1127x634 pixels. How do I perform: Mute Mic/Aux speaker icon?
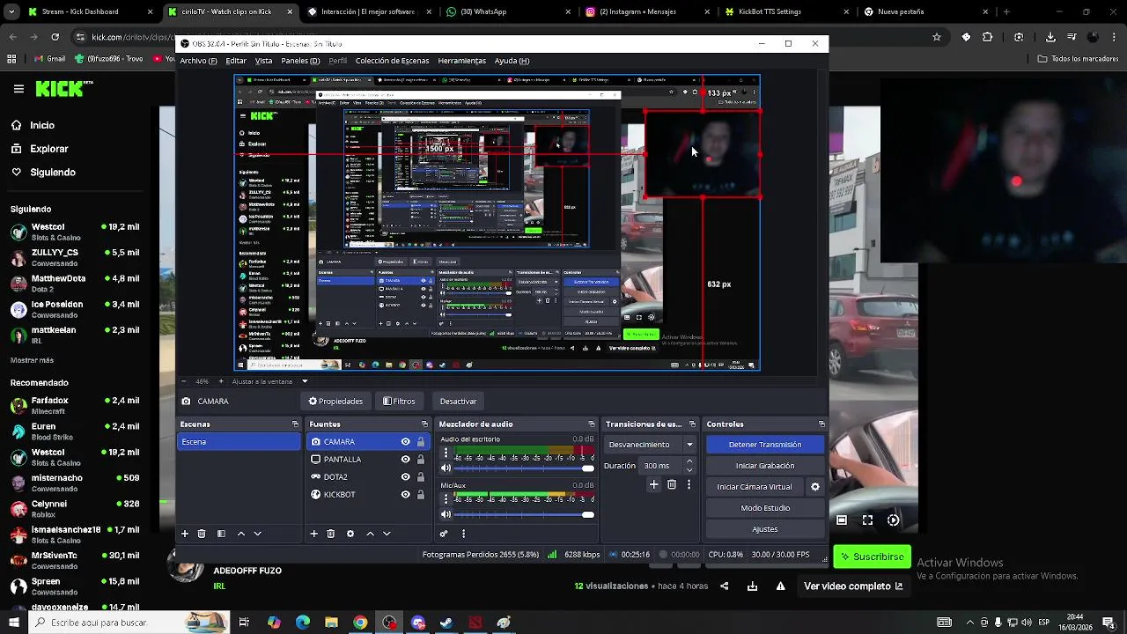(x=446, y=515)
